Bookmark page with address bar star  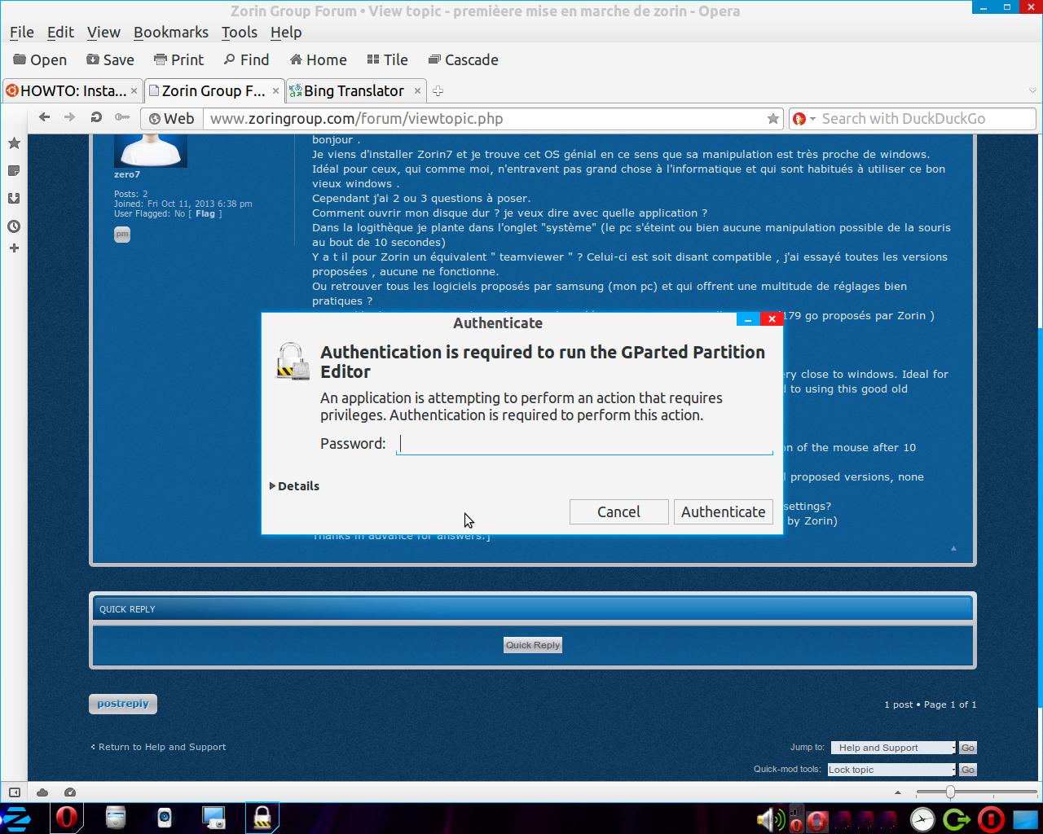click(772, 119)
